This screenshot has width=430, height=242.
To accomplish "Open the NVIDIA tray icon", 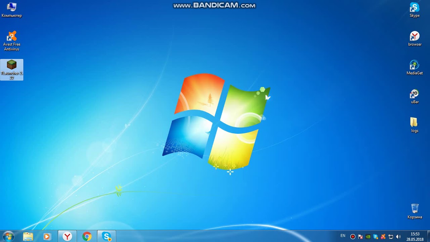I will [368, 237].
